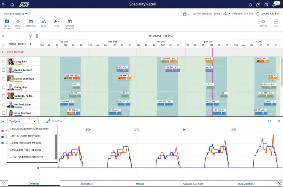Select Sales Floor/Sales job option
Image resolution: width=283 pixels, height=187 pixels.
point(25,136)
